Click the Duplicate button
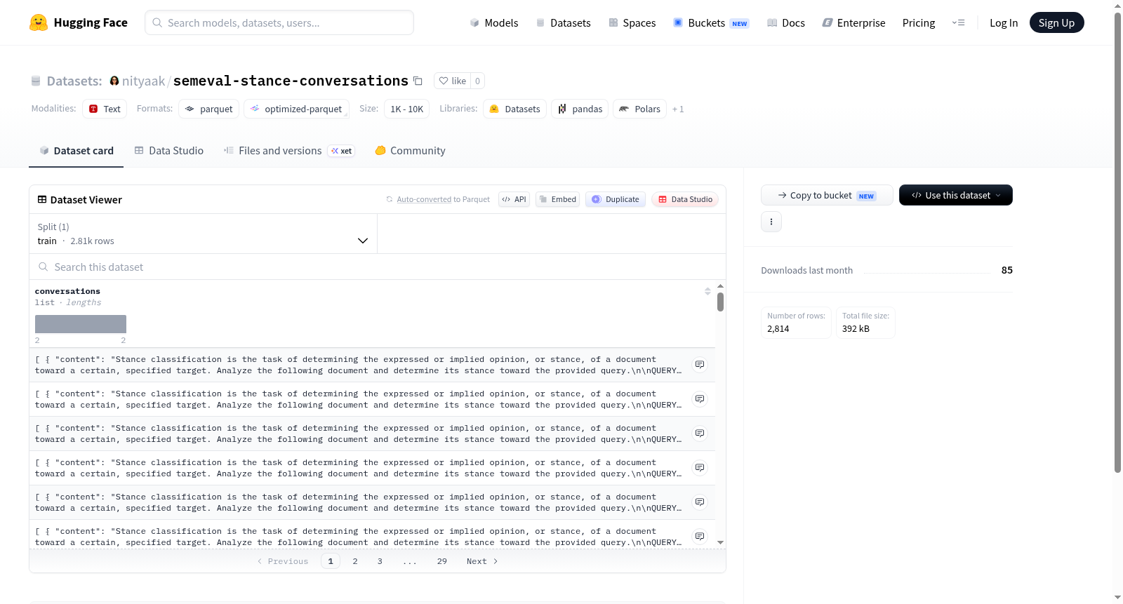 tap(616, 199)
